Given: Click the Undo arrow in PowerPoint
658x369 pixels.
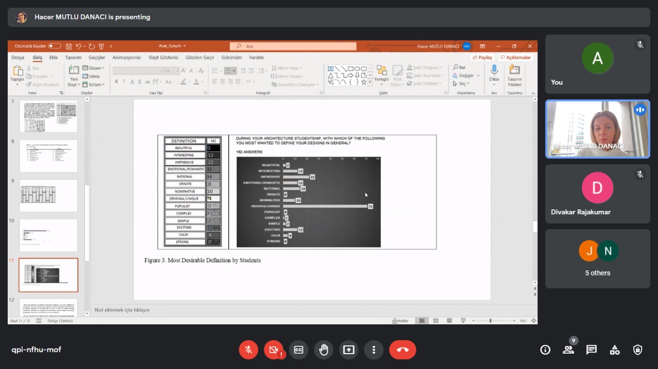Looking at the screenshot, I should (x=79, y=46).
